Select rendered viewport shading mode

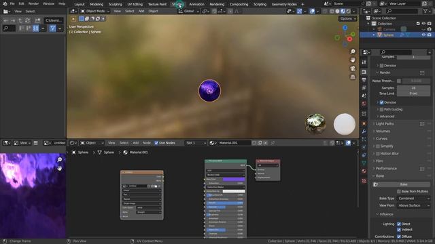pos(349,12)
